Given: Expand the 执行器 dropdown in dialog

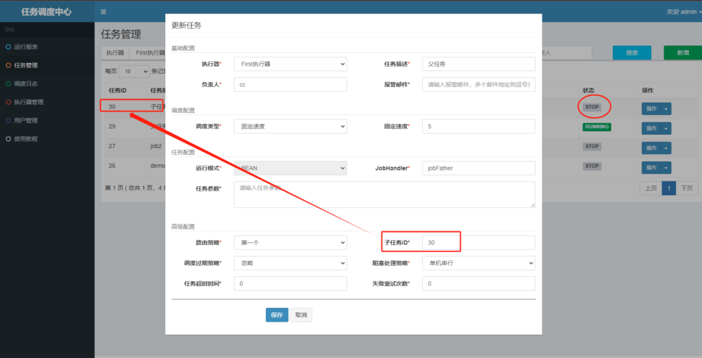Looking at the screenshot, I should click(x=290, y=64).
